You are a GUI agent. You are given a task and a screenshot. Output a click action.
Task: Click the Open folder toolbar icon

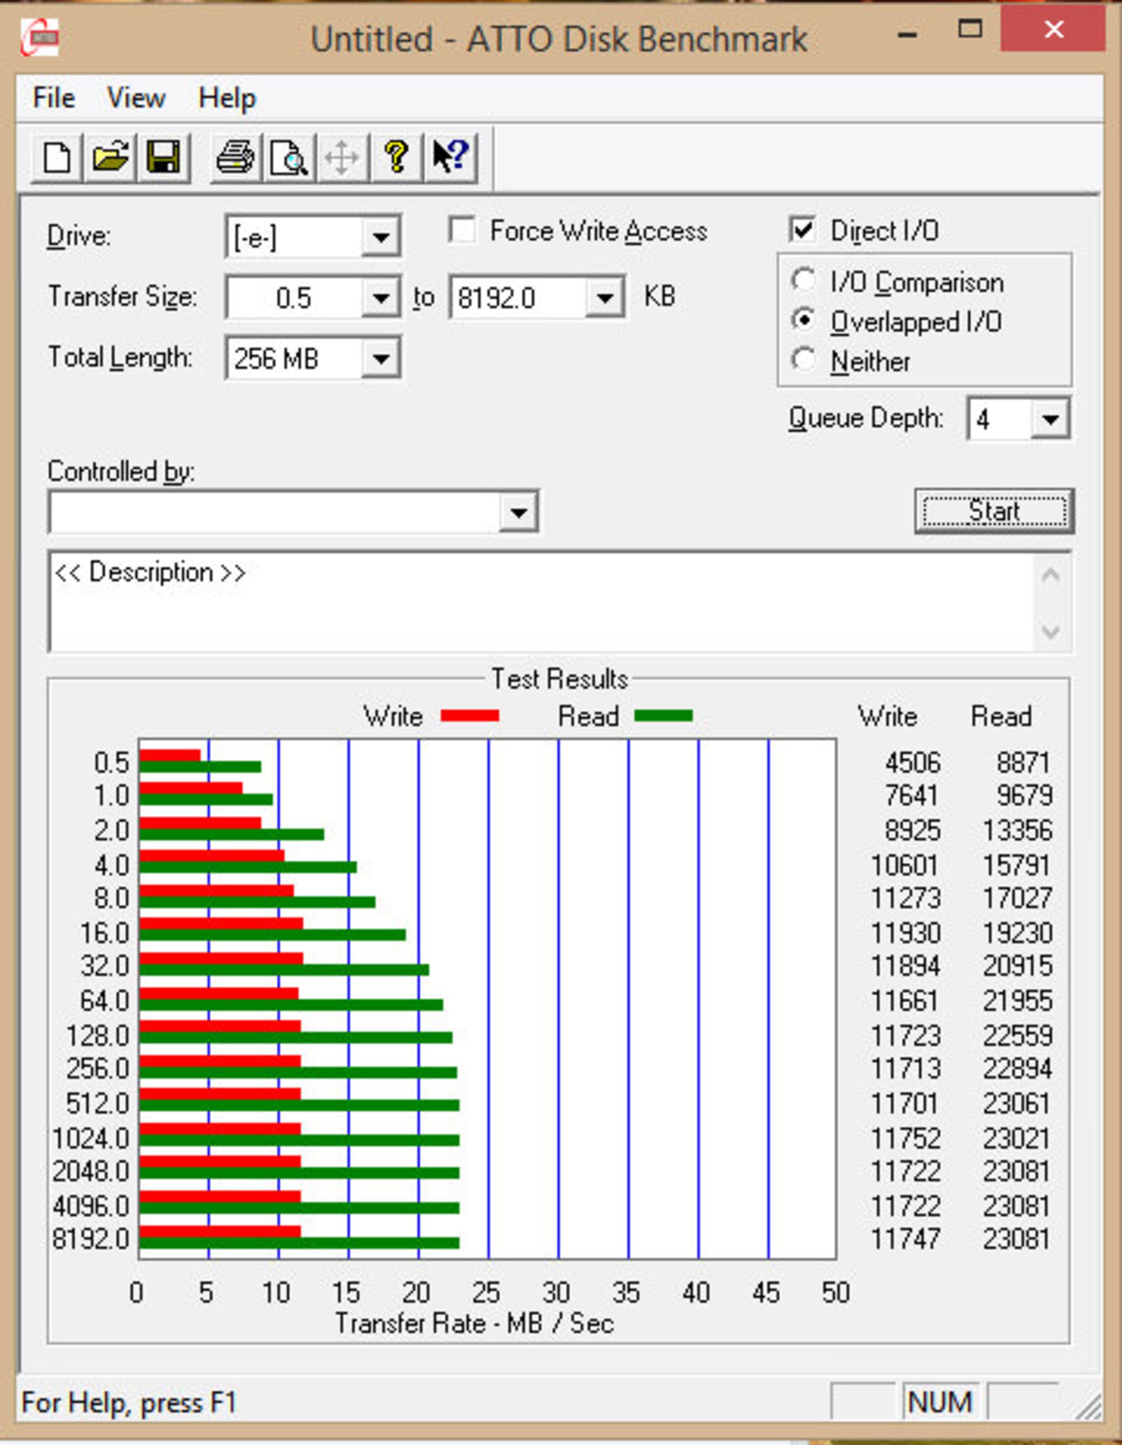point(110,158)
